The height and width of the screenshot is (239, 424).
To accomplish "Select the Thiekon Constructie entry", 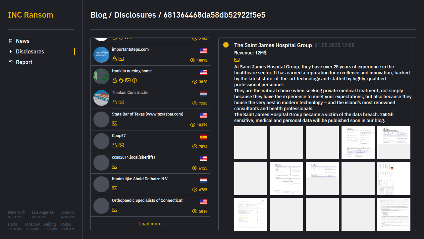I will point(150,98).
